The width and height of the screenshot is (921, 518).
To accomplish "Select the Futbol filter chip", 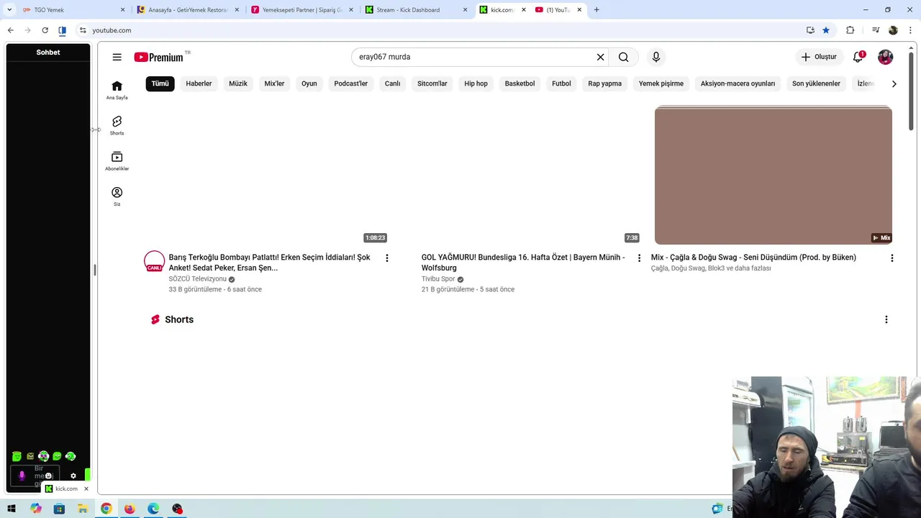I will point(561,83).
